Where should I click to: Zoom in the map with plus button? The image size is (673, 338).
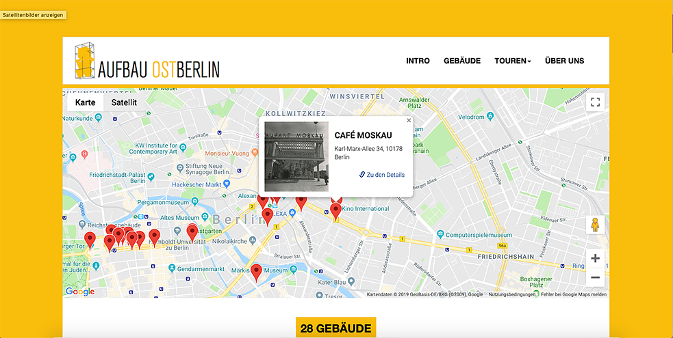(x=595, y=258)
